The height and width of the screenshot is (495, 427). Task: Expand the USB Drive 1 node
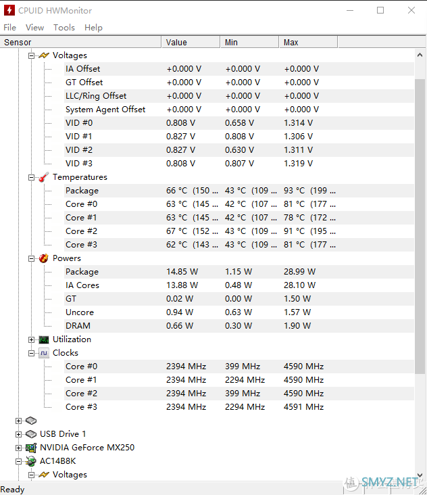18,434
